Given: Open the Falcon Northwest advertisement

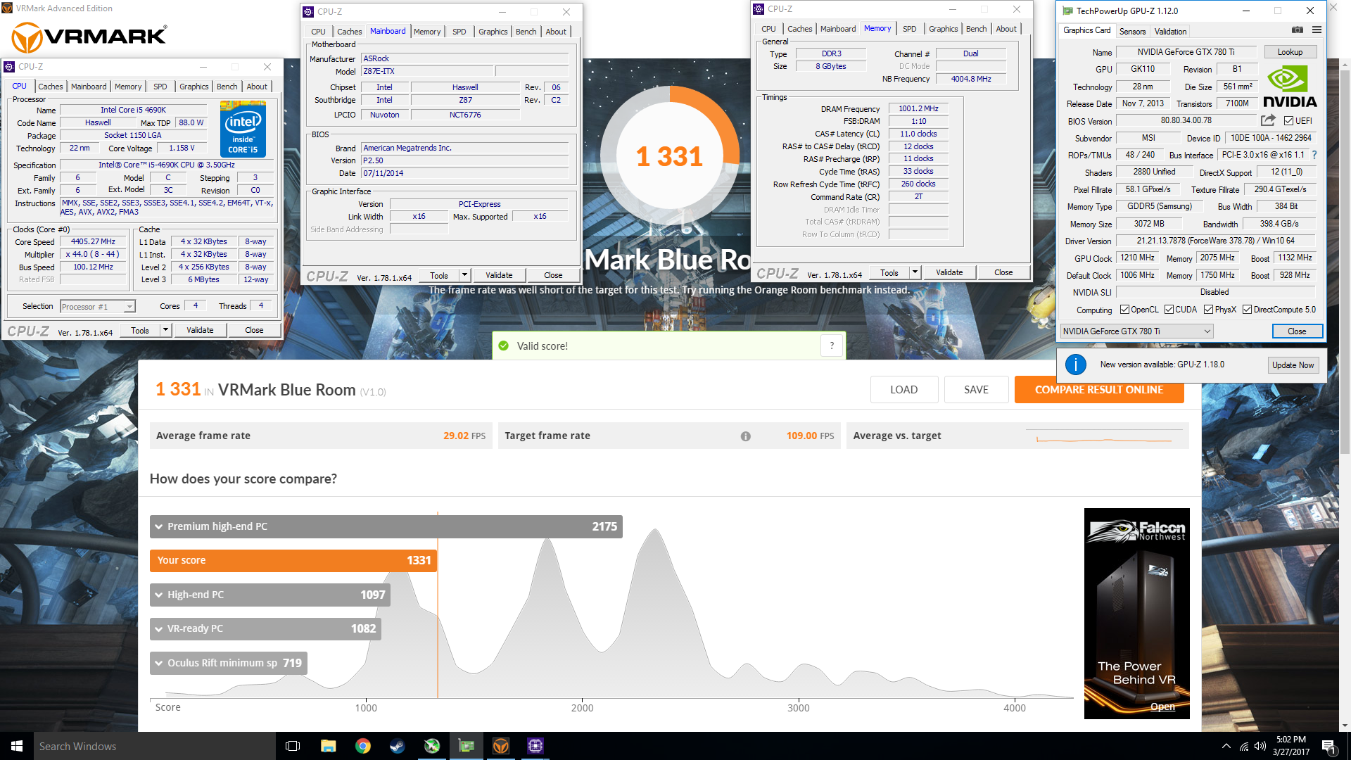Looking at the screenshot, I should point(1137,614).
